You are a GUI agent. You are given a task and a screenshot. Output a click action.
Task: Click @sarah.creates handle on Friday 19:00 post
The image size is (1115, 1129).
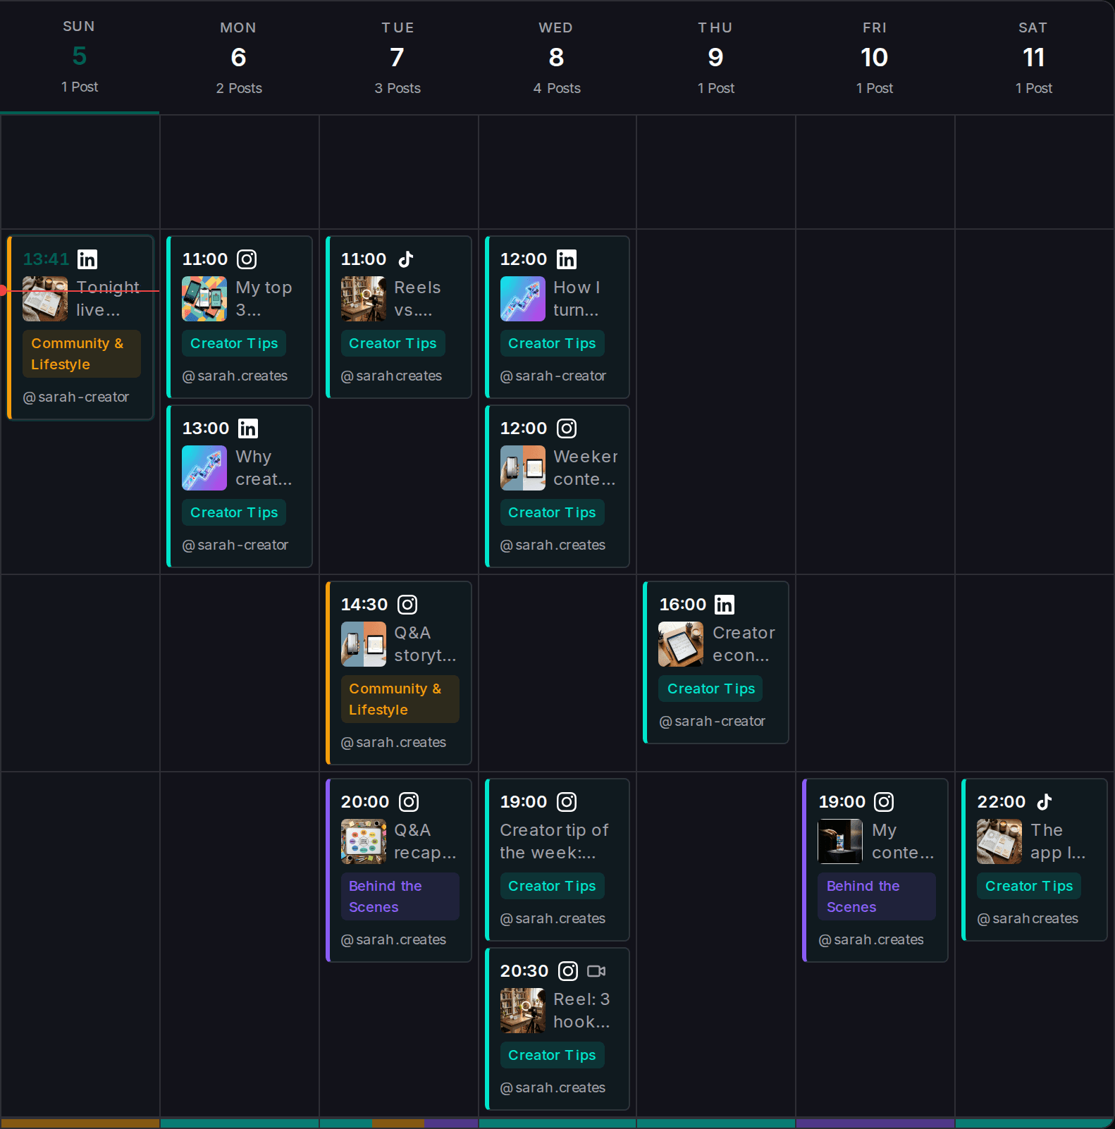871,939
